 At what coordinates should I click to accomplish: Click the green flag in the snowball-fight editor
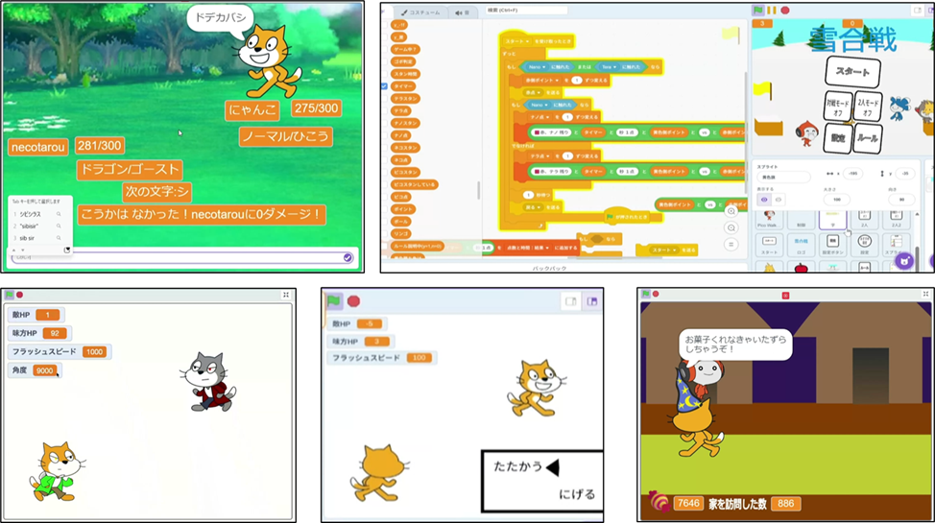758,11
